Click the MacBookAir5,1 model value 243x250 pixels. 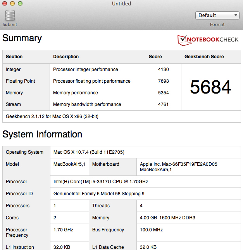click(x=69, y=164)
